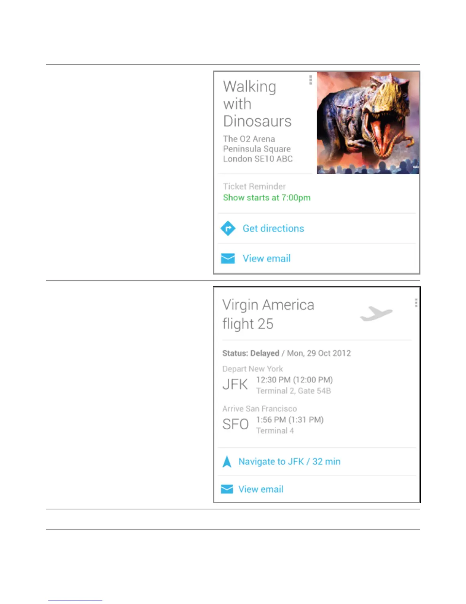Click the gray airplane icon
This screenshot has width=466, height=604.
(376, 314)
